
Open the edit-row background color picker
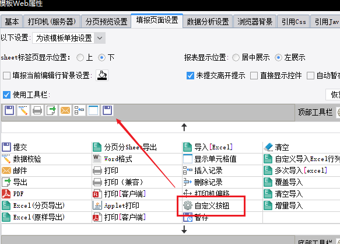[x=102, y=75]
